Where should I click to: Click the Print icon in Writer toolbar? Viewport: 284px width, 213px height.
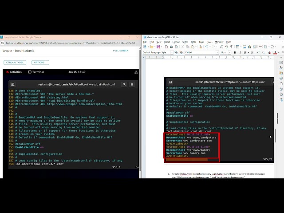[x=171, y=47]
